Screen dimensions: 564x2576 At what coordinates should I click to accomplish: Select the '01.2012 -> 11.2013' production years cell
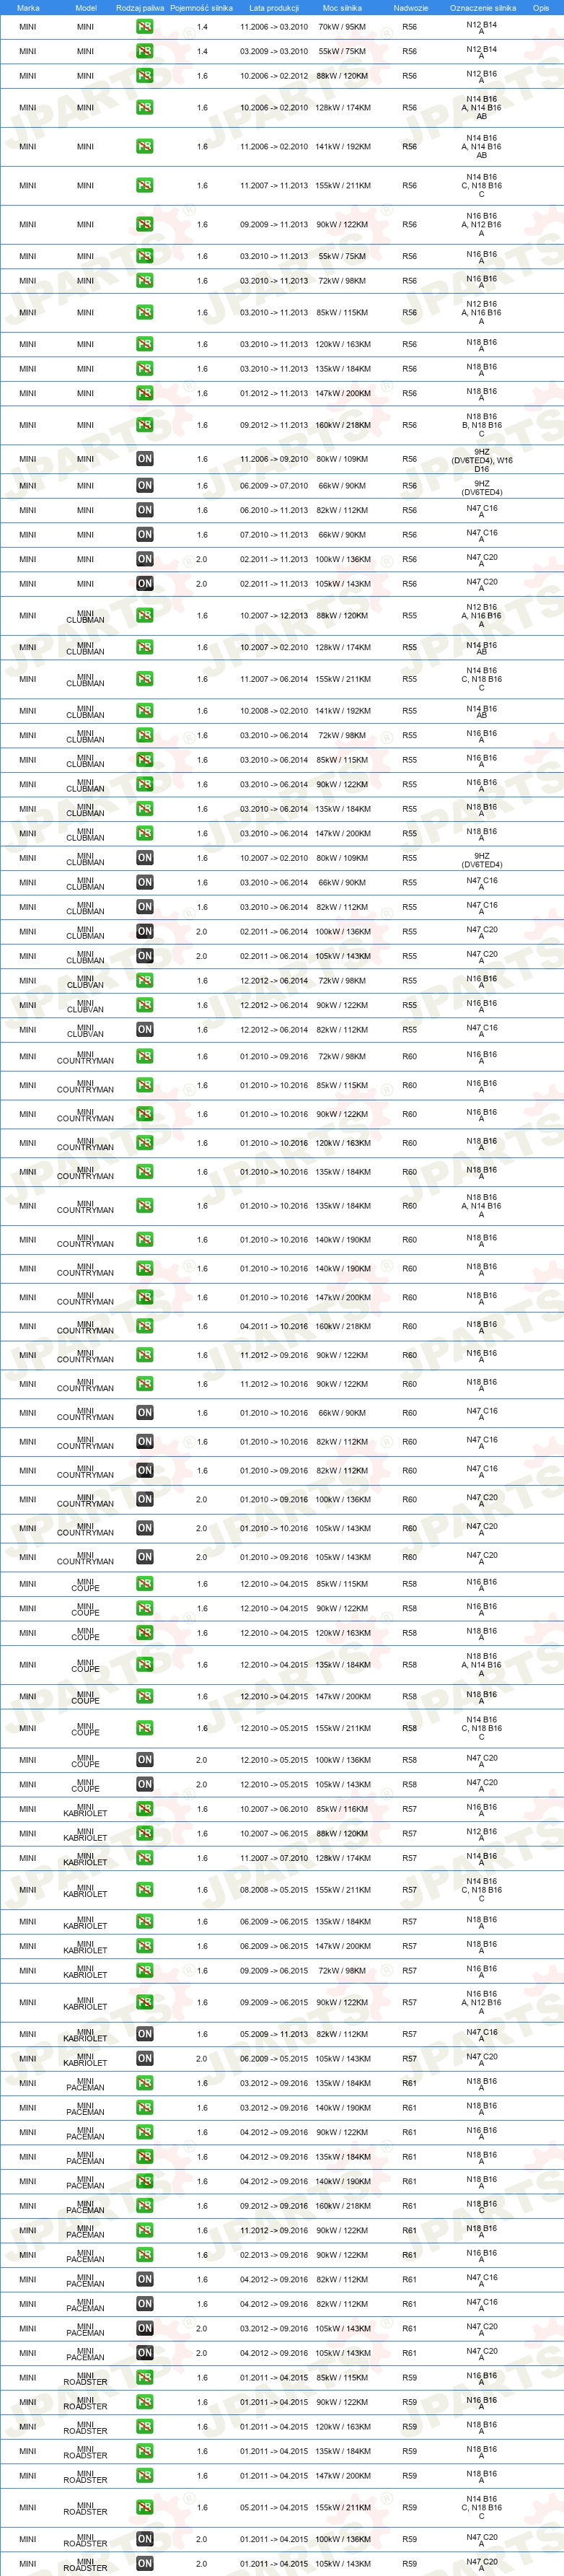point(274,393)
